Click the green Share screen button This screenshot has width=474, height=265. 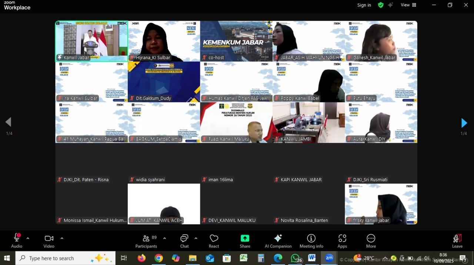pos(245,241)
